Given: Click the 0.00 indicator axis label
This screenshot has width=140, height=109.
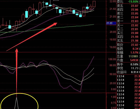Looking at the screenshot, I should (113, 89).
